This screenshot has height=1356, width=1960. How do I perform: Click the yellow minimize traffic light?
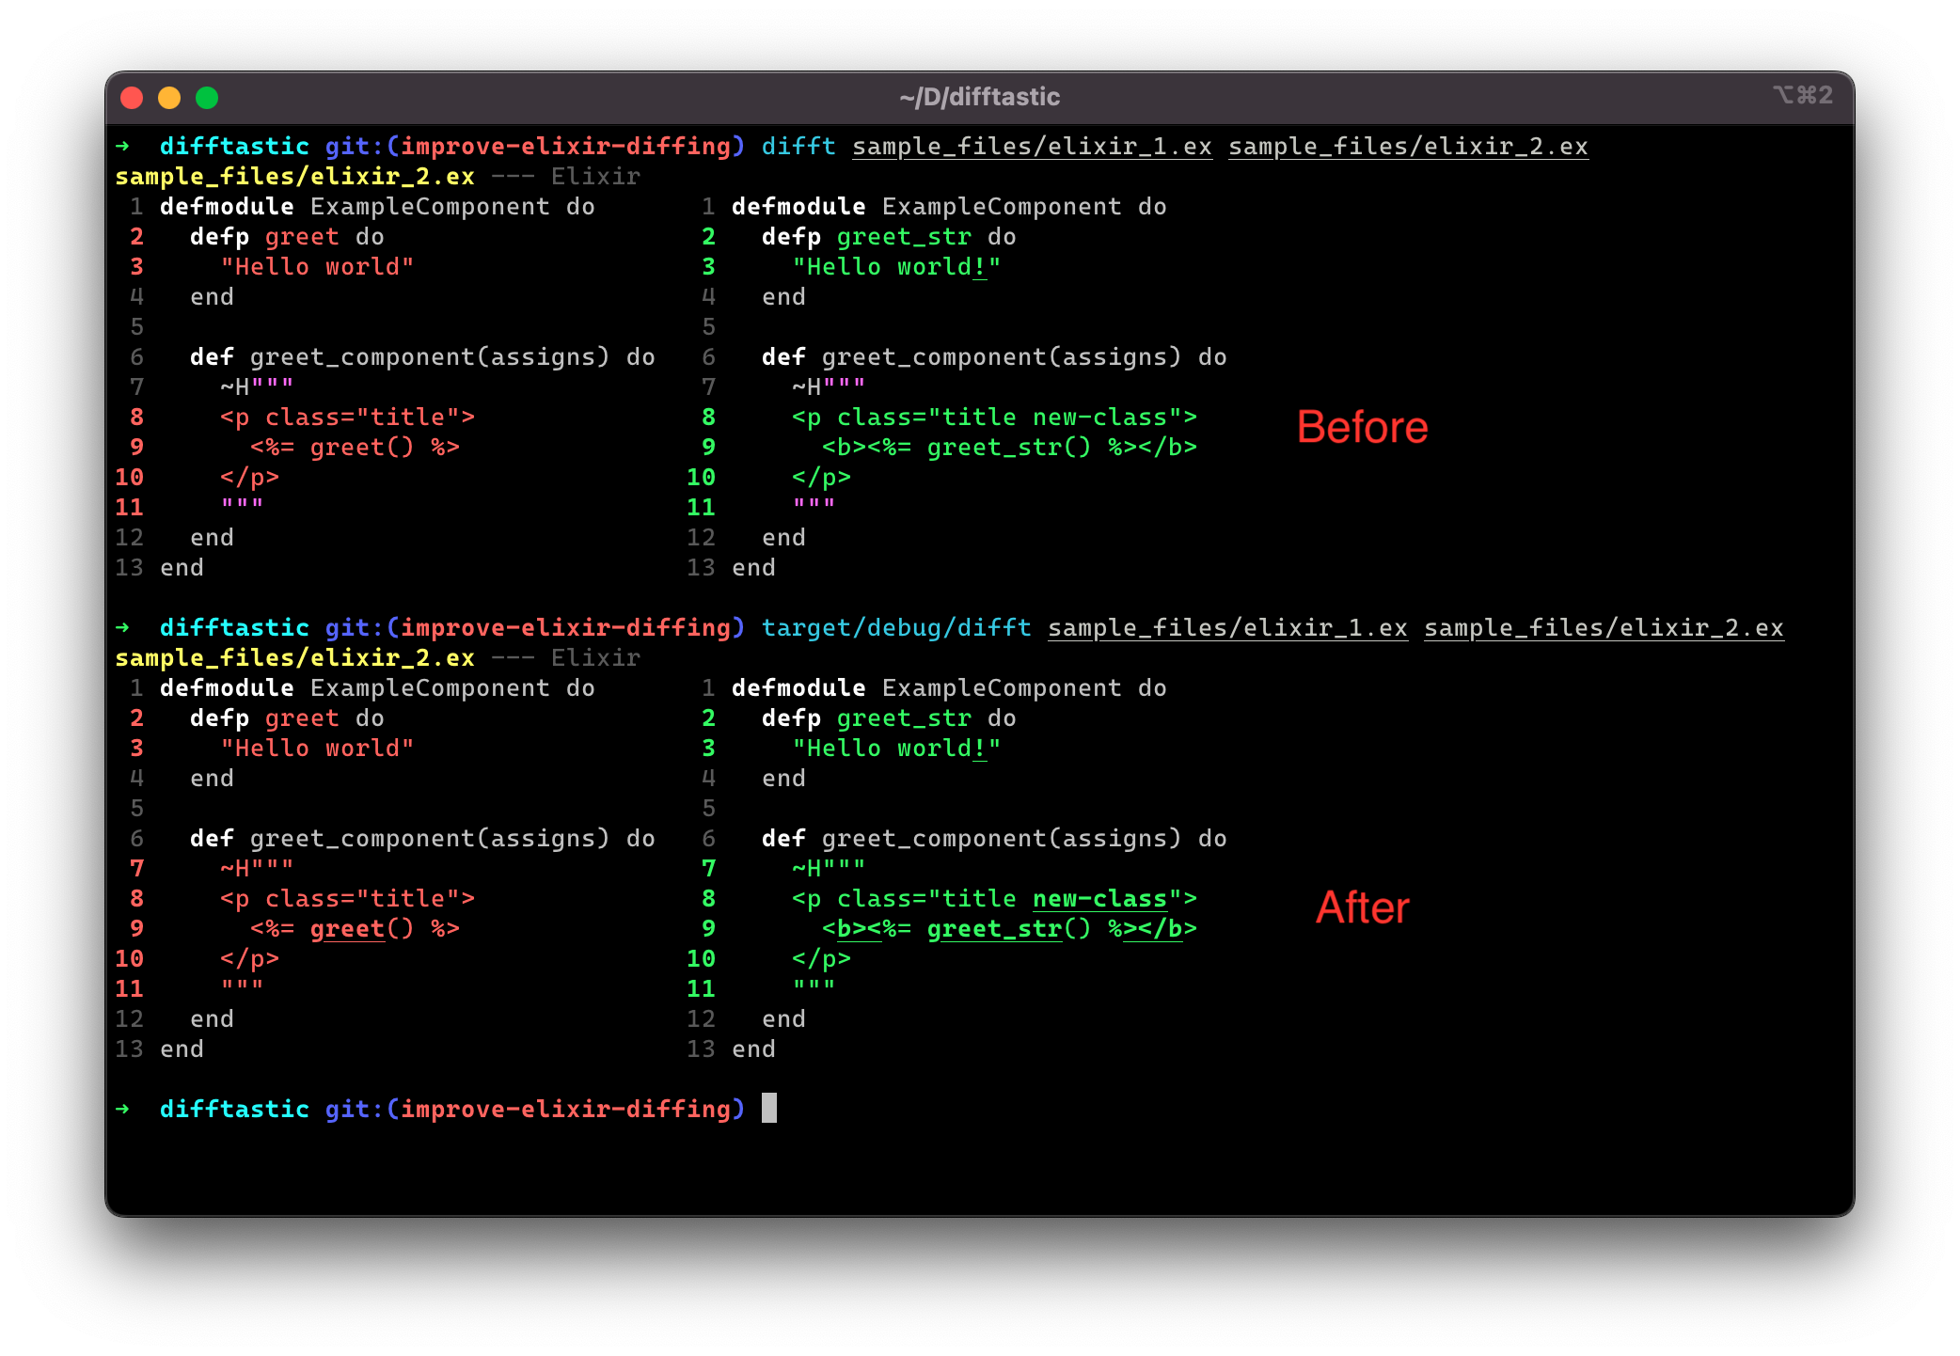click(x=169, y=97)
